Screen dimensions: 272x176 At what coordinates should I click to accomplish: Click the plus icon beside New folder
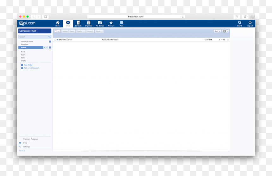click(22, 65)
